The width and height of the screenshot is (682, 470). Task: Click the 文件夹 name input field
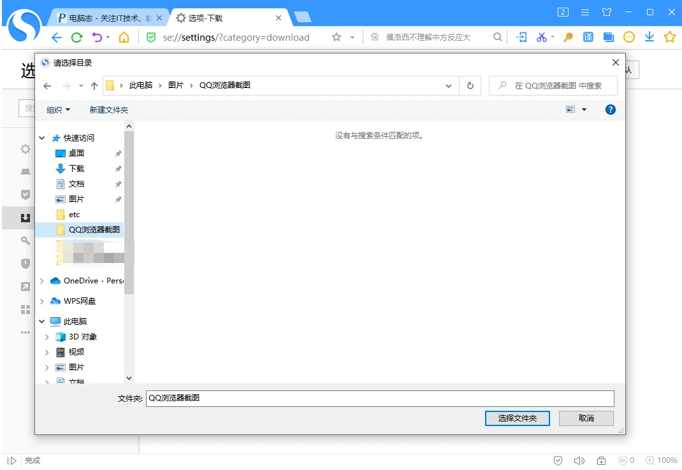380,398
